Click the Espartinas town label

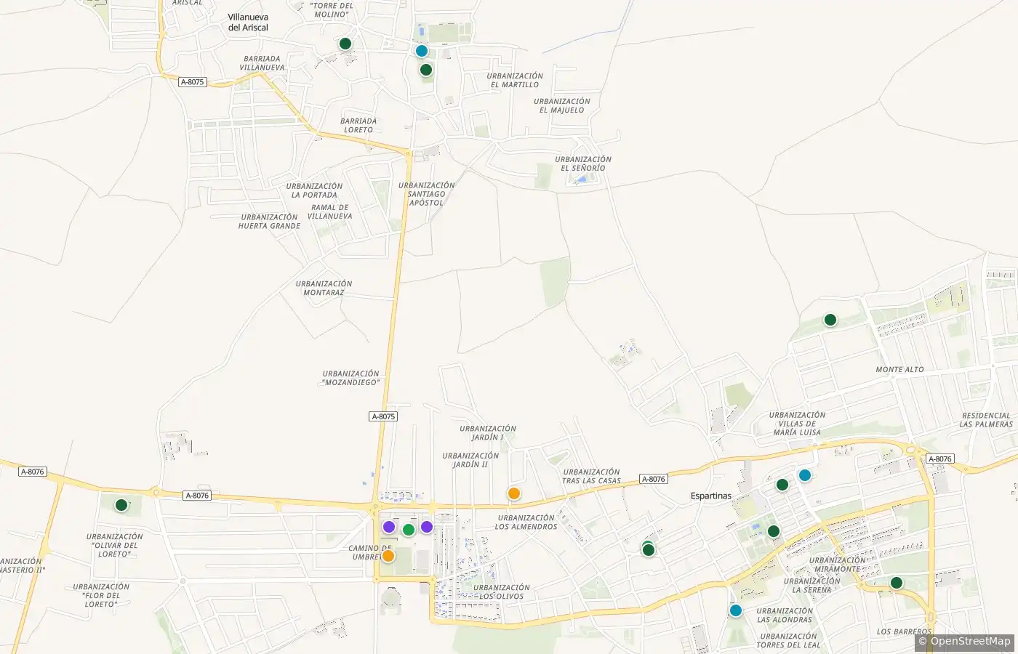click(711, 496)
